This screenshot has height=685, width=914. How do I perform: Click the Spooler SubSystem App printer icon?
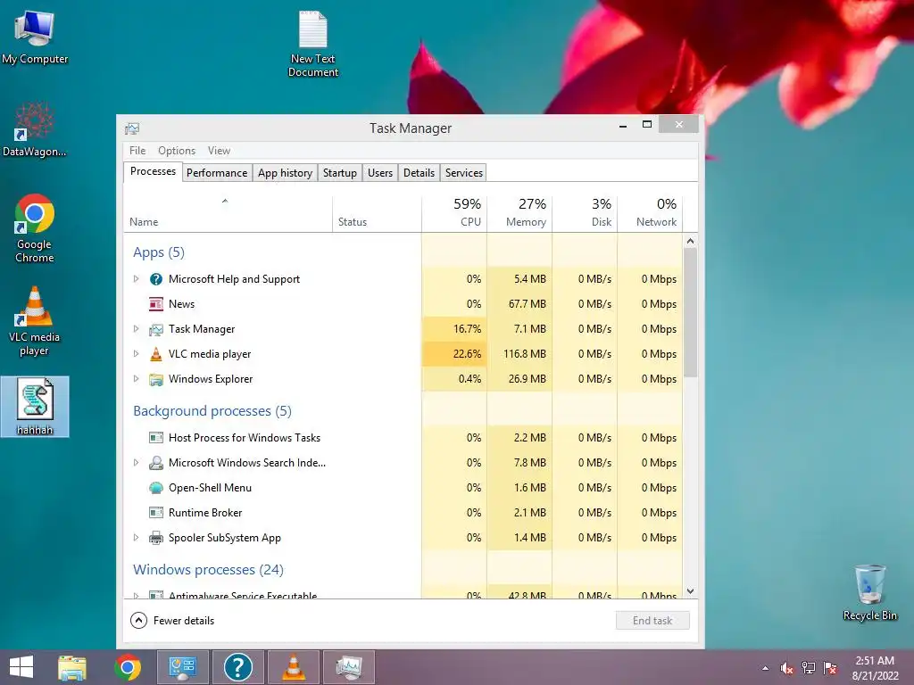155,538
